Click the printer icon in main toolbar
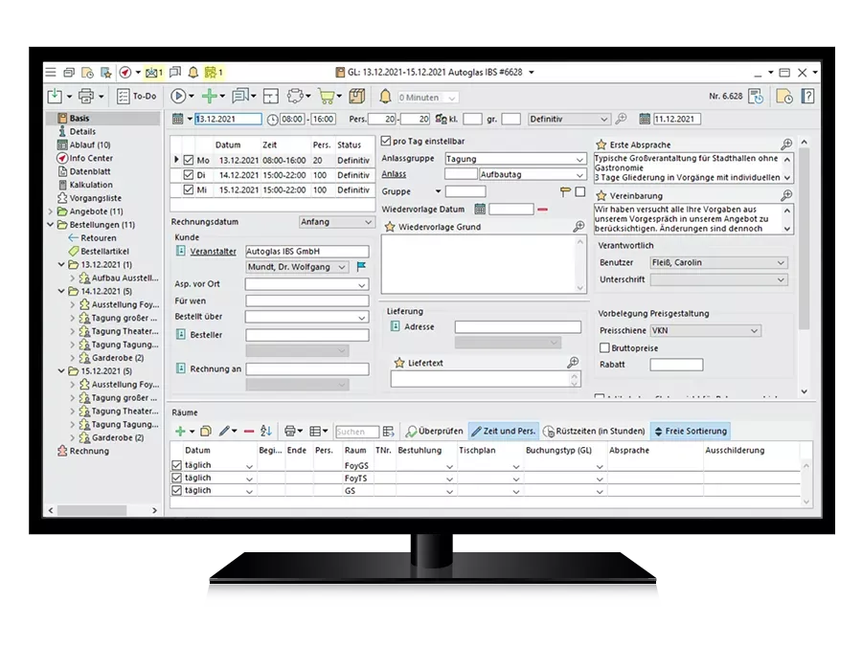Viewport: 862px width, 646px height. click(x=85, y=97)
